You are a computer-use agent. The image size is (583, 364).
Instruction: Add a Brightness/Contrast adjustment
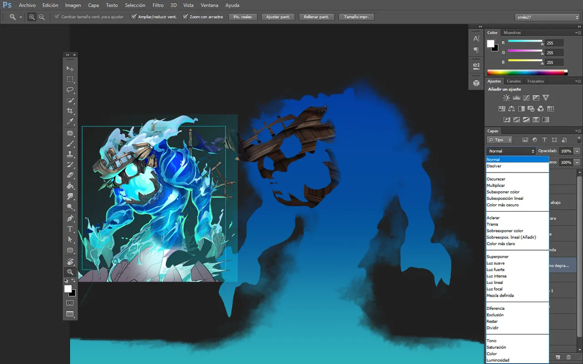pos(506,97)
